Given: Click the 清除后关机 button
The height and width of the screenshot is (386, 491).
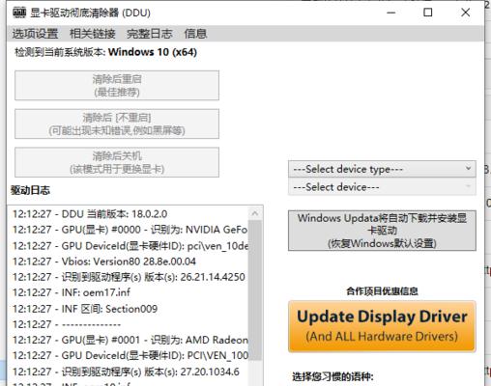Looking at the screenshot, I should (117, 162).
